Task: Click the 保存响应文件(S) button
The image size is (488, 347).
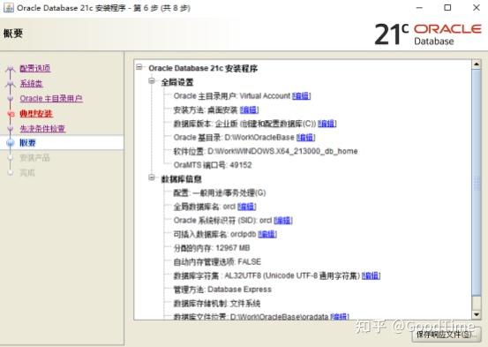Action: [x=447, y=335]
